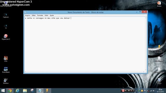Open the Boleto desktop icon
Screen dimensions: 166x93
159,4
